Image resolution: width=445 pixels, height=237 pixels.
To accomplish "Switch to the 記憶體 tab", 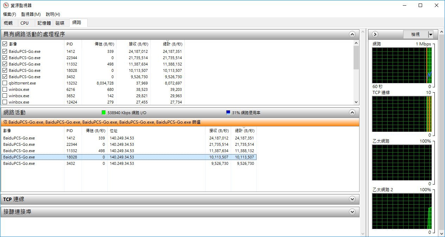I will click(x=44, y=23).
